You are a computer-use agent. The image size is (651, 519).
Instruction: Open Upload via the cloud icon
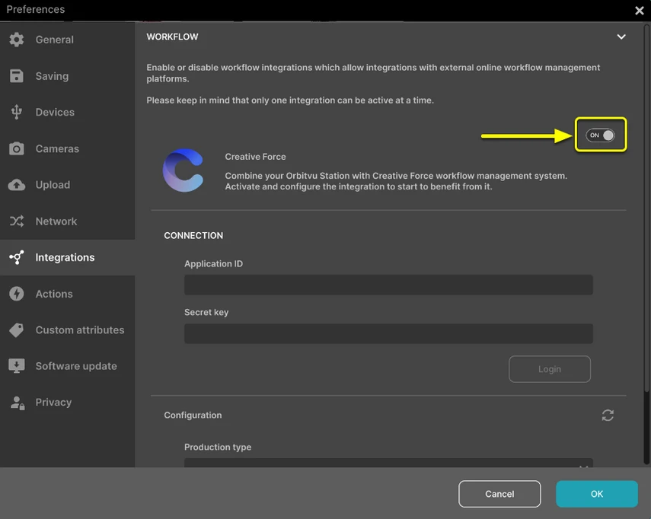pyautogui.click(x=17, y=185)
